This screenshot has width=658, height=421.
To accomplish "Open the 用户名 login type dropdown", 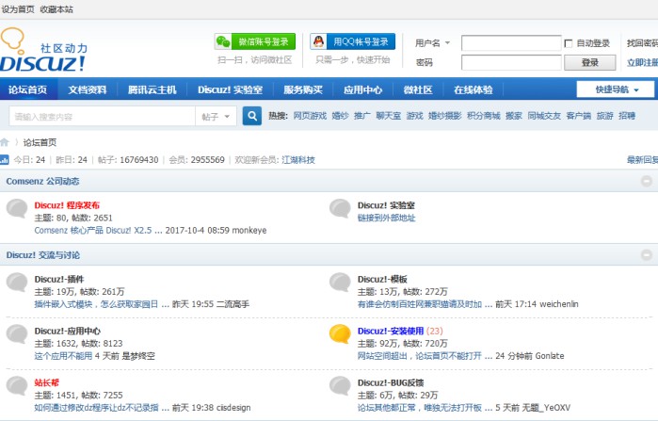I will coord(433,42).
